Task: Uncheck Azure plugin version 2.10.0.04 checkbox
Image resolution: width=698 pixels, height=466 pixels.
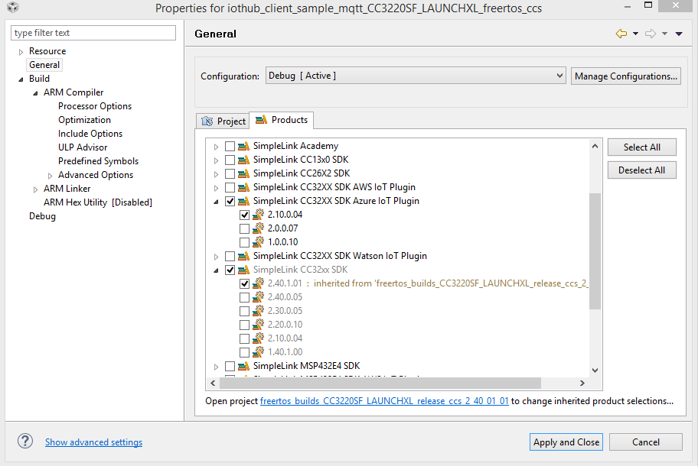Action: (x=244, y=215)
